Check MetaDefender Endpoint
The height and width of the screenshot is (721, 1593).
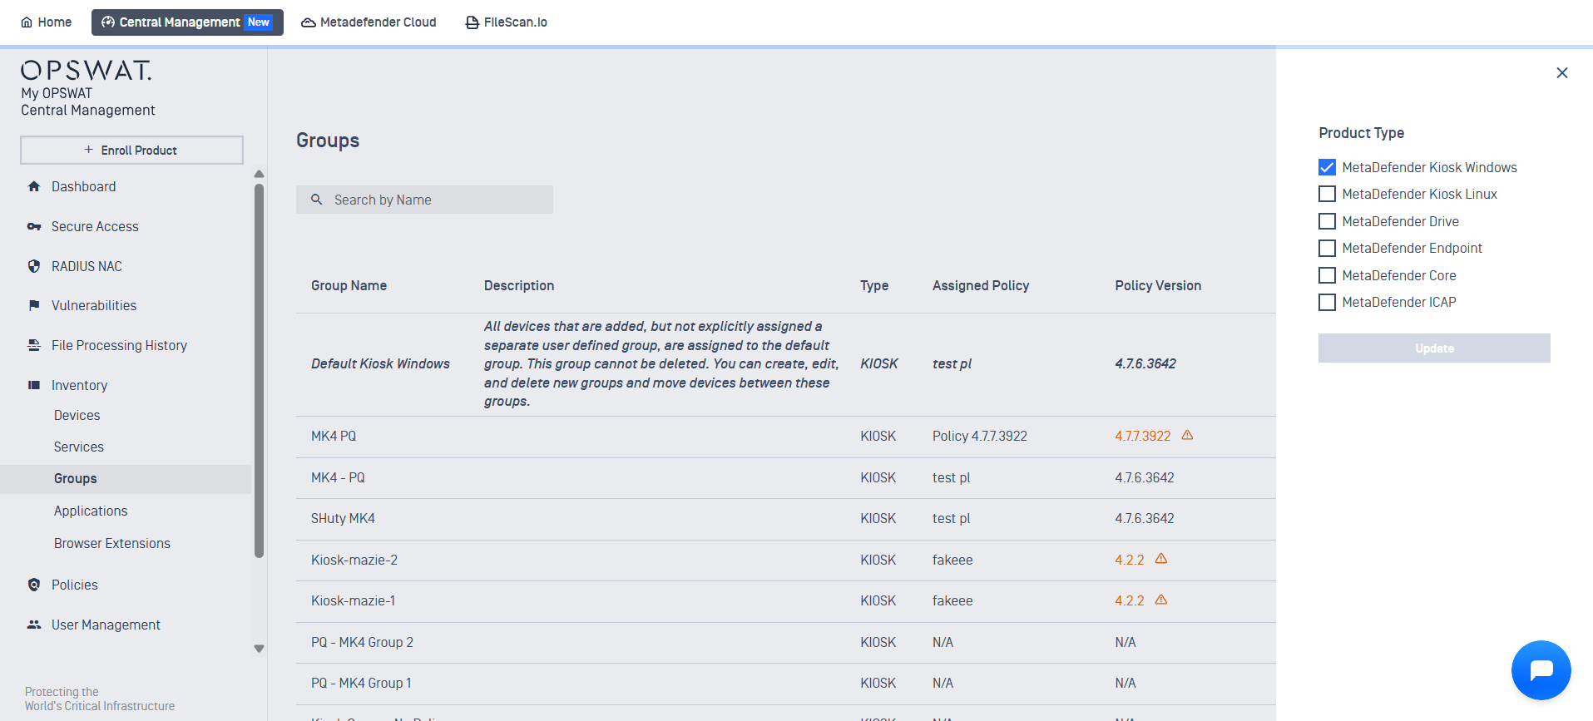[x=1328, y=248]
